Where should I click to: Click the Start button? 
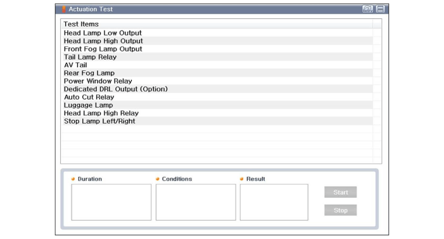click(340, 192)
